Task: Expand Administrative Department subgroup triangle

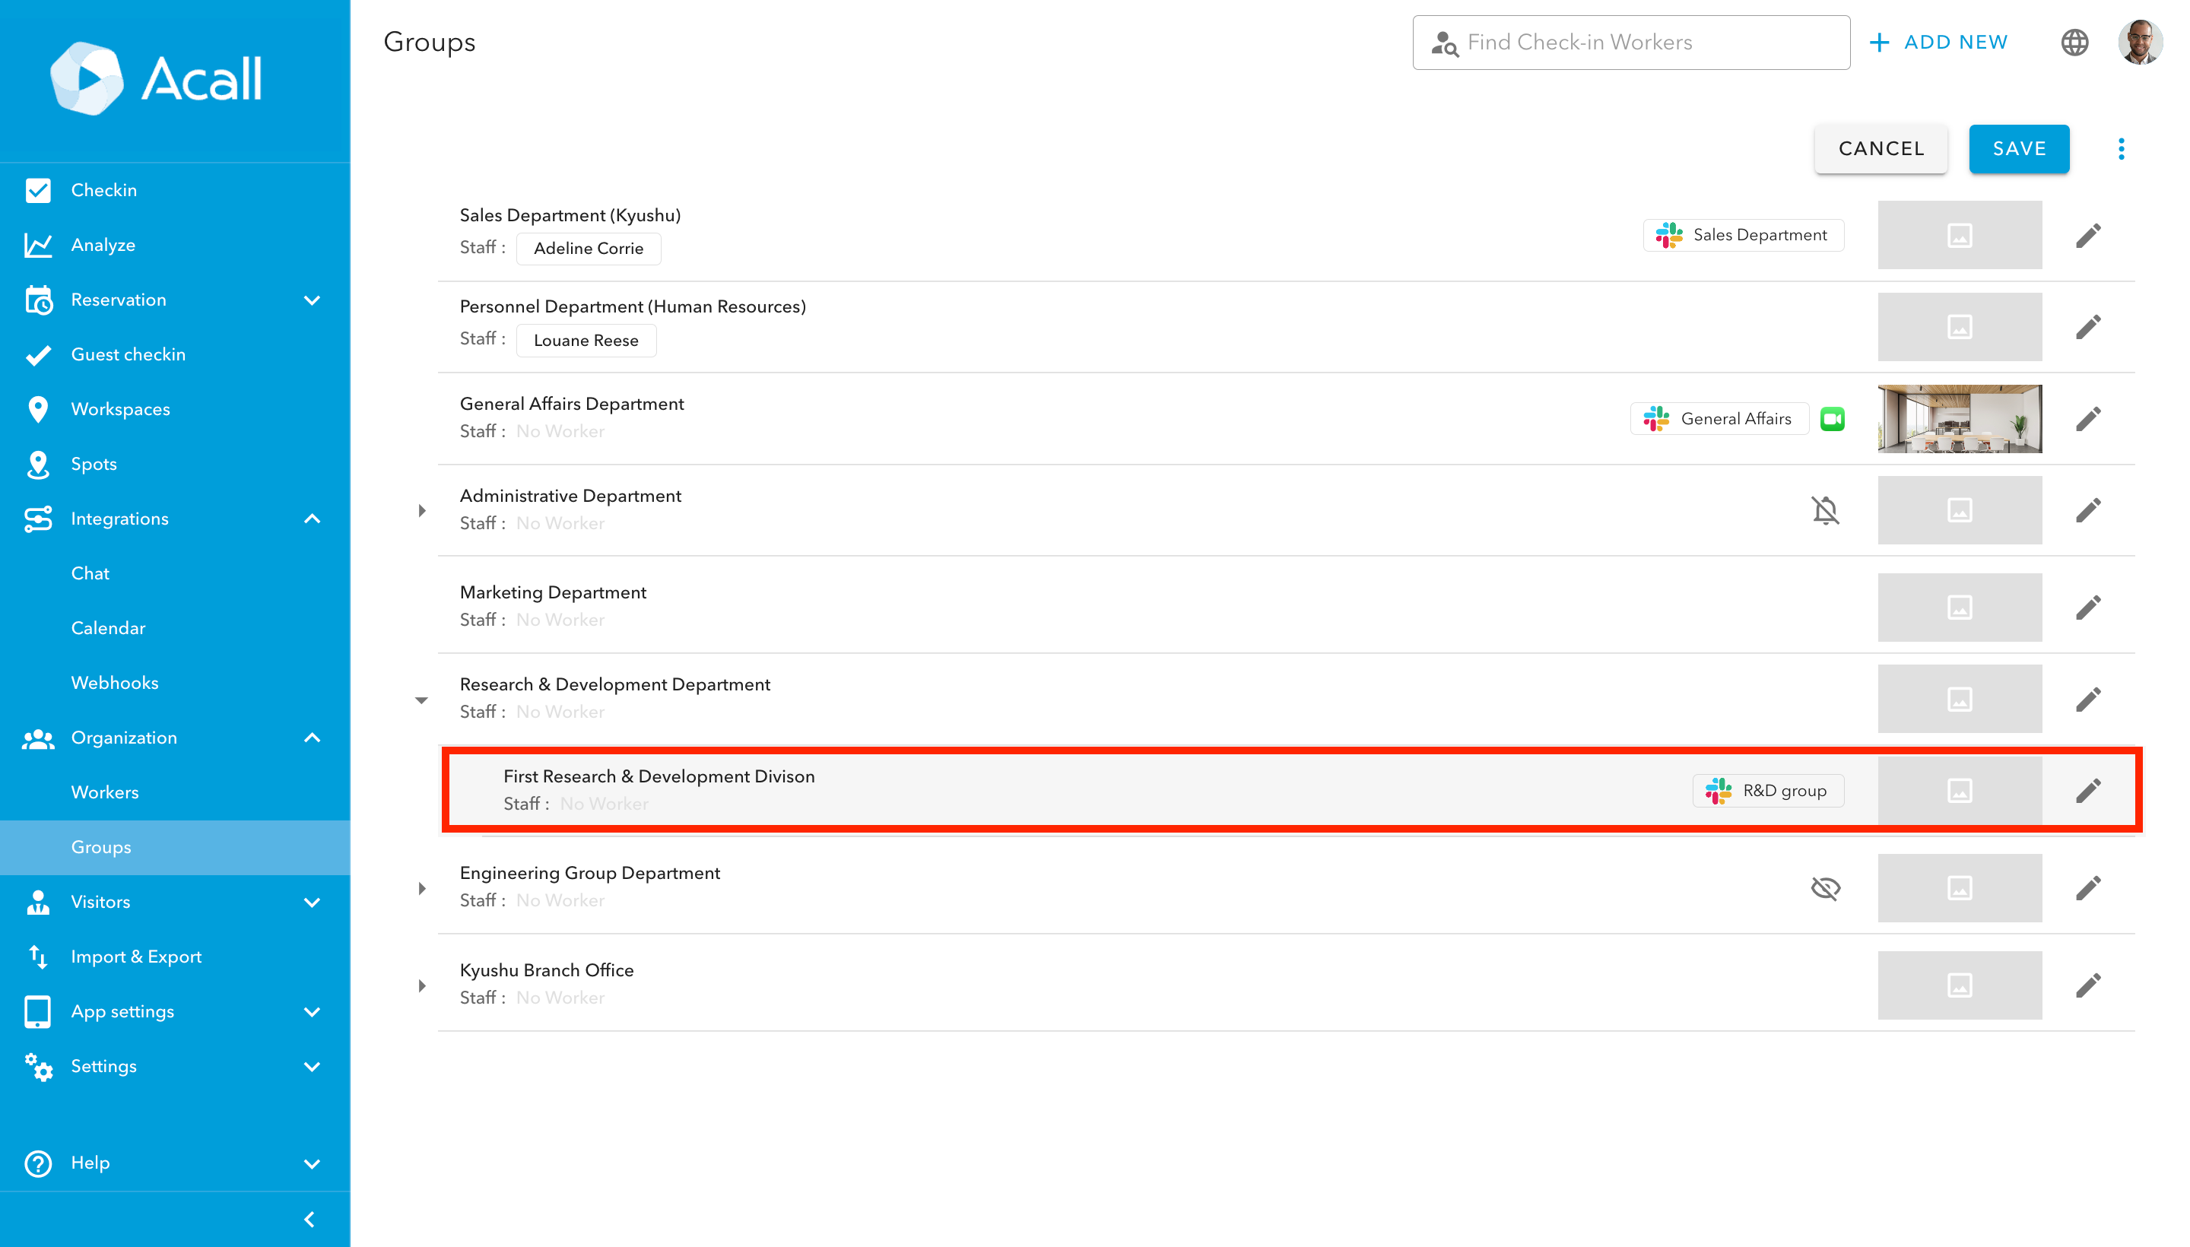Action: tap(421, 510)
